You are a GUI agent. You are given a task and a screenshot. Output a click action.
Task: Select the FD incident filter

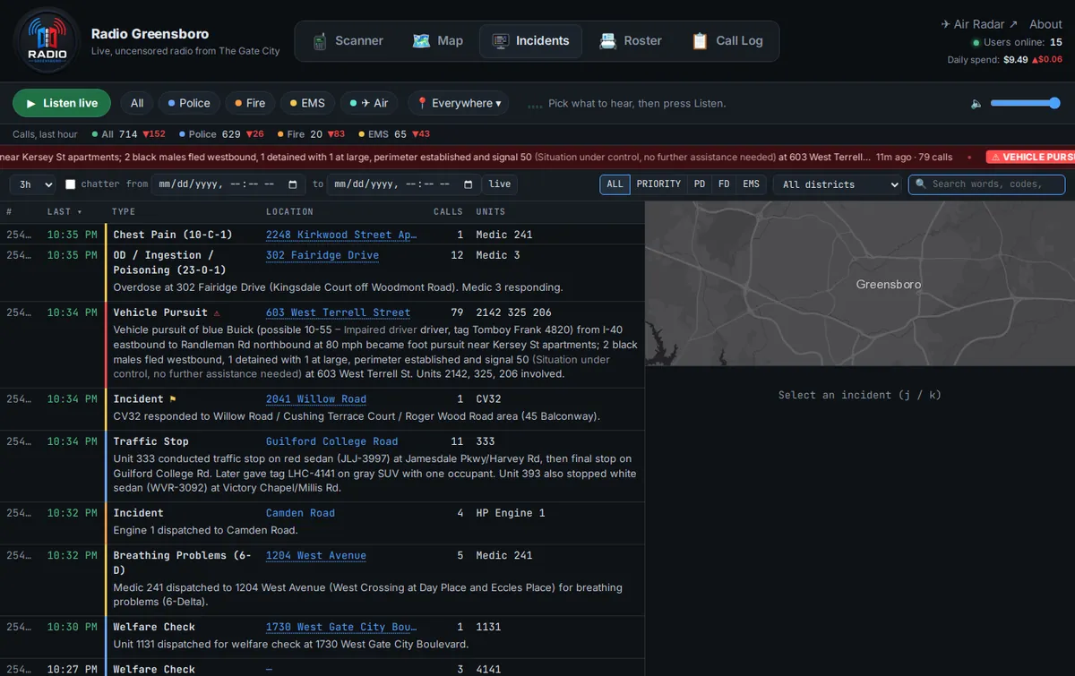click(x=724, y=184)
